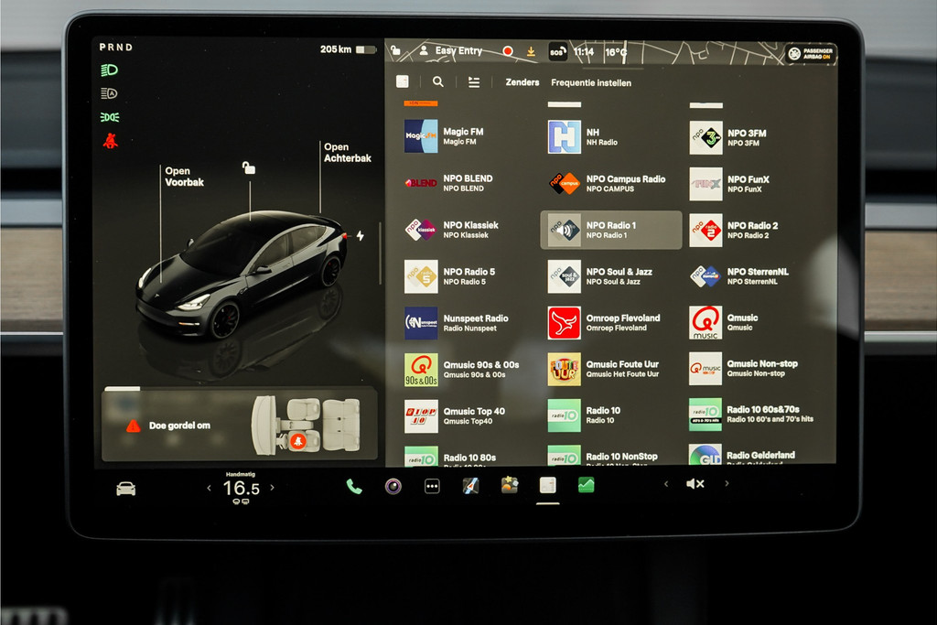Switch to Frequentie instellen tab
This screenshot has height=625, width=937.
click(590, 82)
